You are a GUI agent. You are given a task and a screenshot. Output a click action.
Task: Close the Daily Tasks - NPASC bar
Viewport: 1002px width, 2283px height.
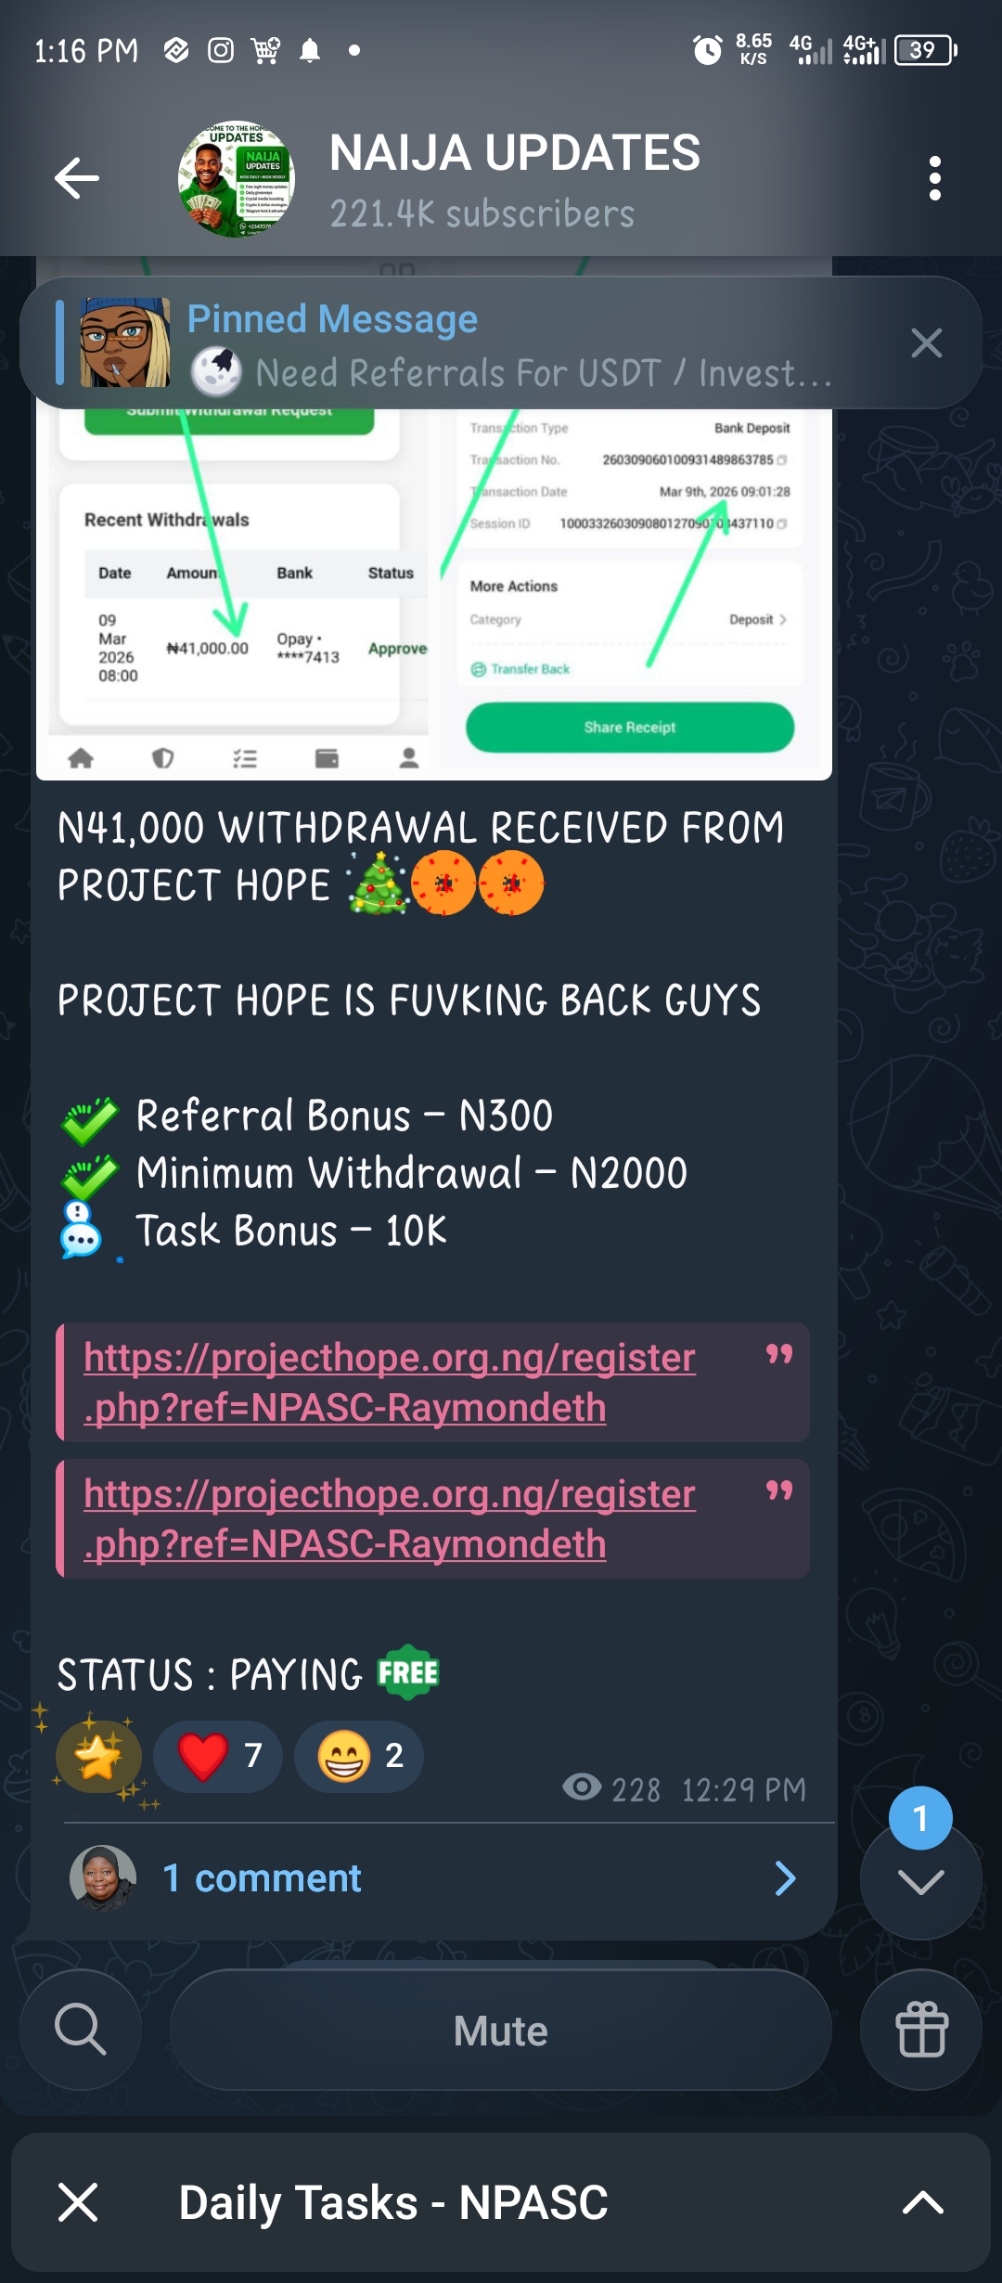(x=78, y=2202)
